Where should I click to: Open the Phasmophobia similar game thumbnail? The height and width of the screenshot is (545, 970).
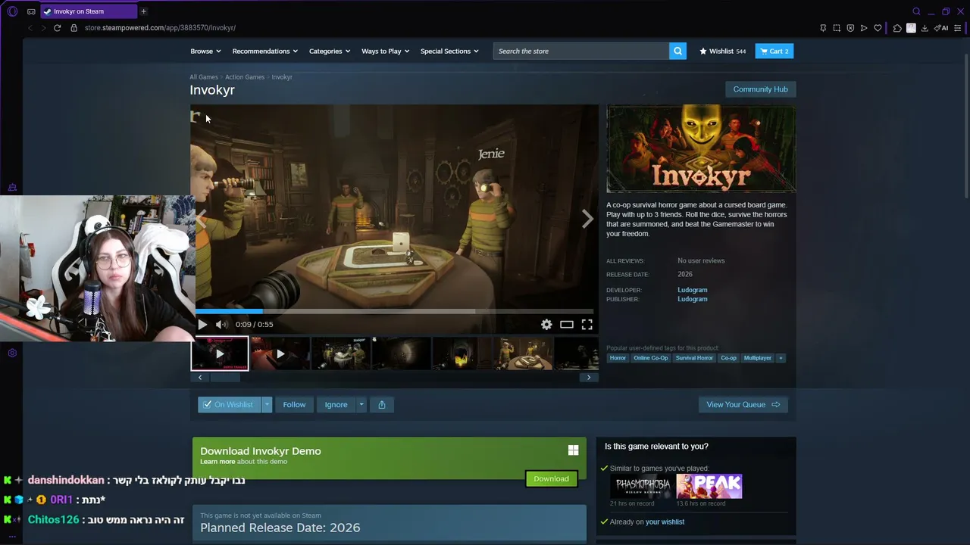(x=641, y=486)
